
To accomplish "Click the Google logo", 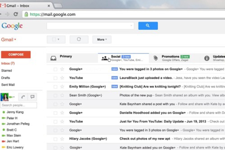I will (12, 26).
